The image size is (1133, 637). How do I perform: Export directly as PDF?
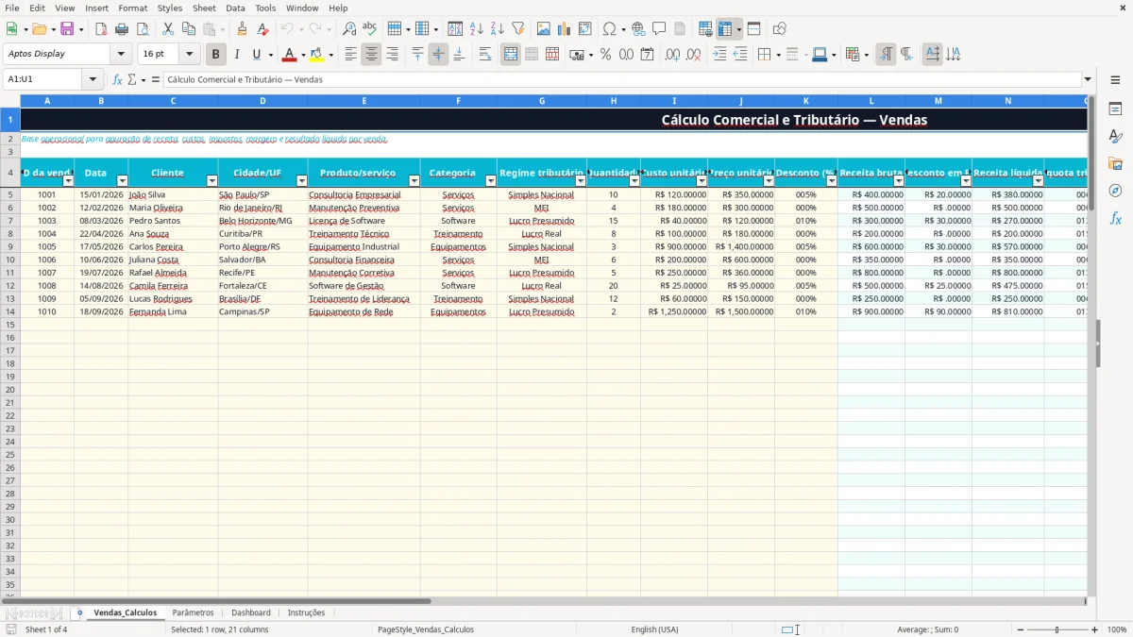(x=101, y=29)
